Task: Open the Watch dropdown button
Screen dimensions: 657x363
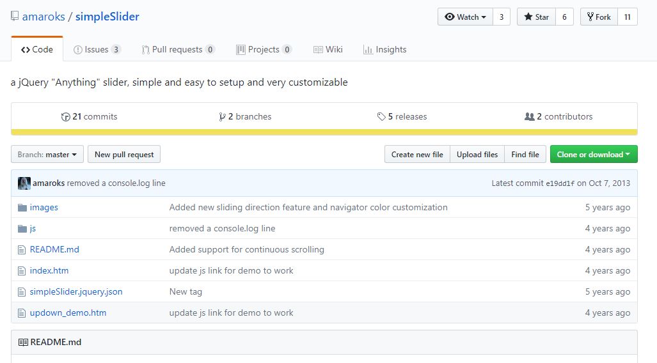Action: [466, 17]
